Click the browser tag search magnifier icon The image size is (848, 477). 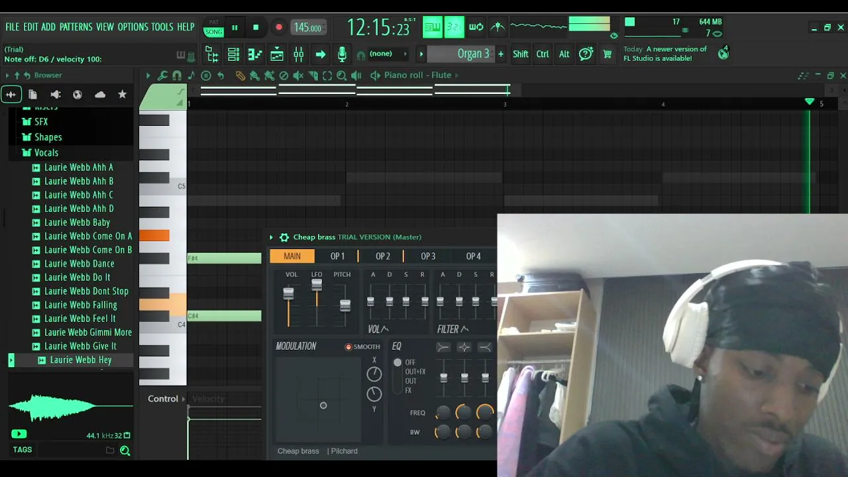pyautogui.click(x=125, y=450)
